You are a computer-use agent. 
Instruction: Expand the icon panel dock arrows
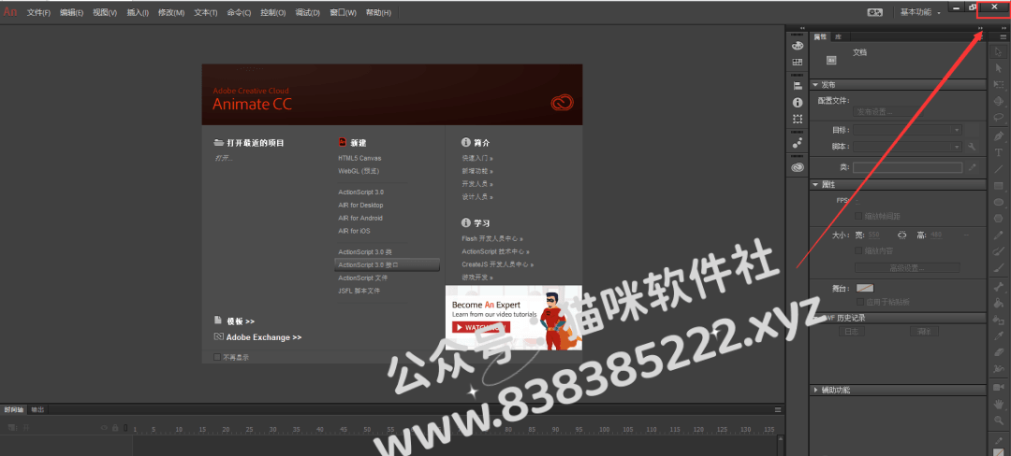coord(802,28)
